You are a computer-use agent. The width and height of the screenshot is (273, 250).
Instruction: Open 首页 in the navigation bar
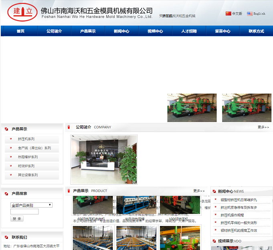tap(20, 31)
